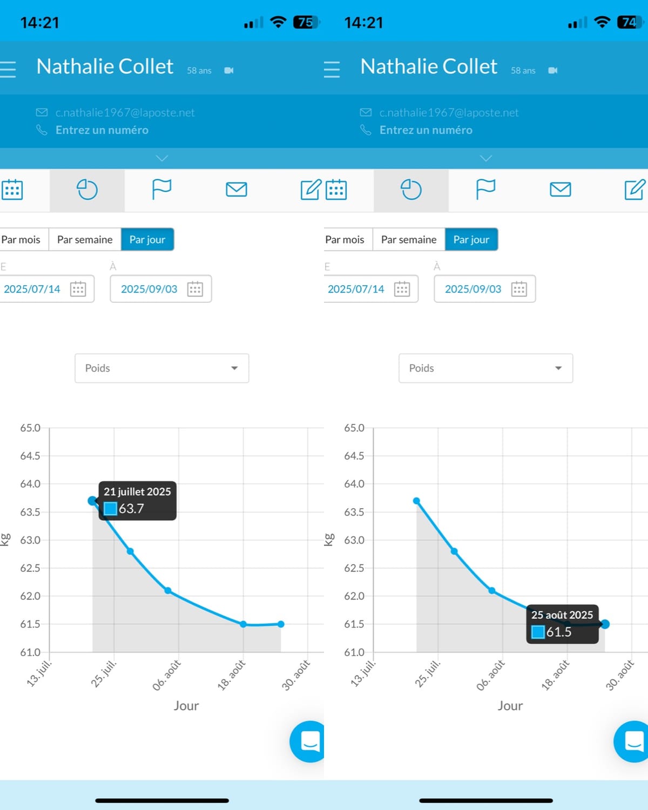Expand patient details chevron in left screen
Viewport: 648px width, 810px height.
tap(162, 158)
